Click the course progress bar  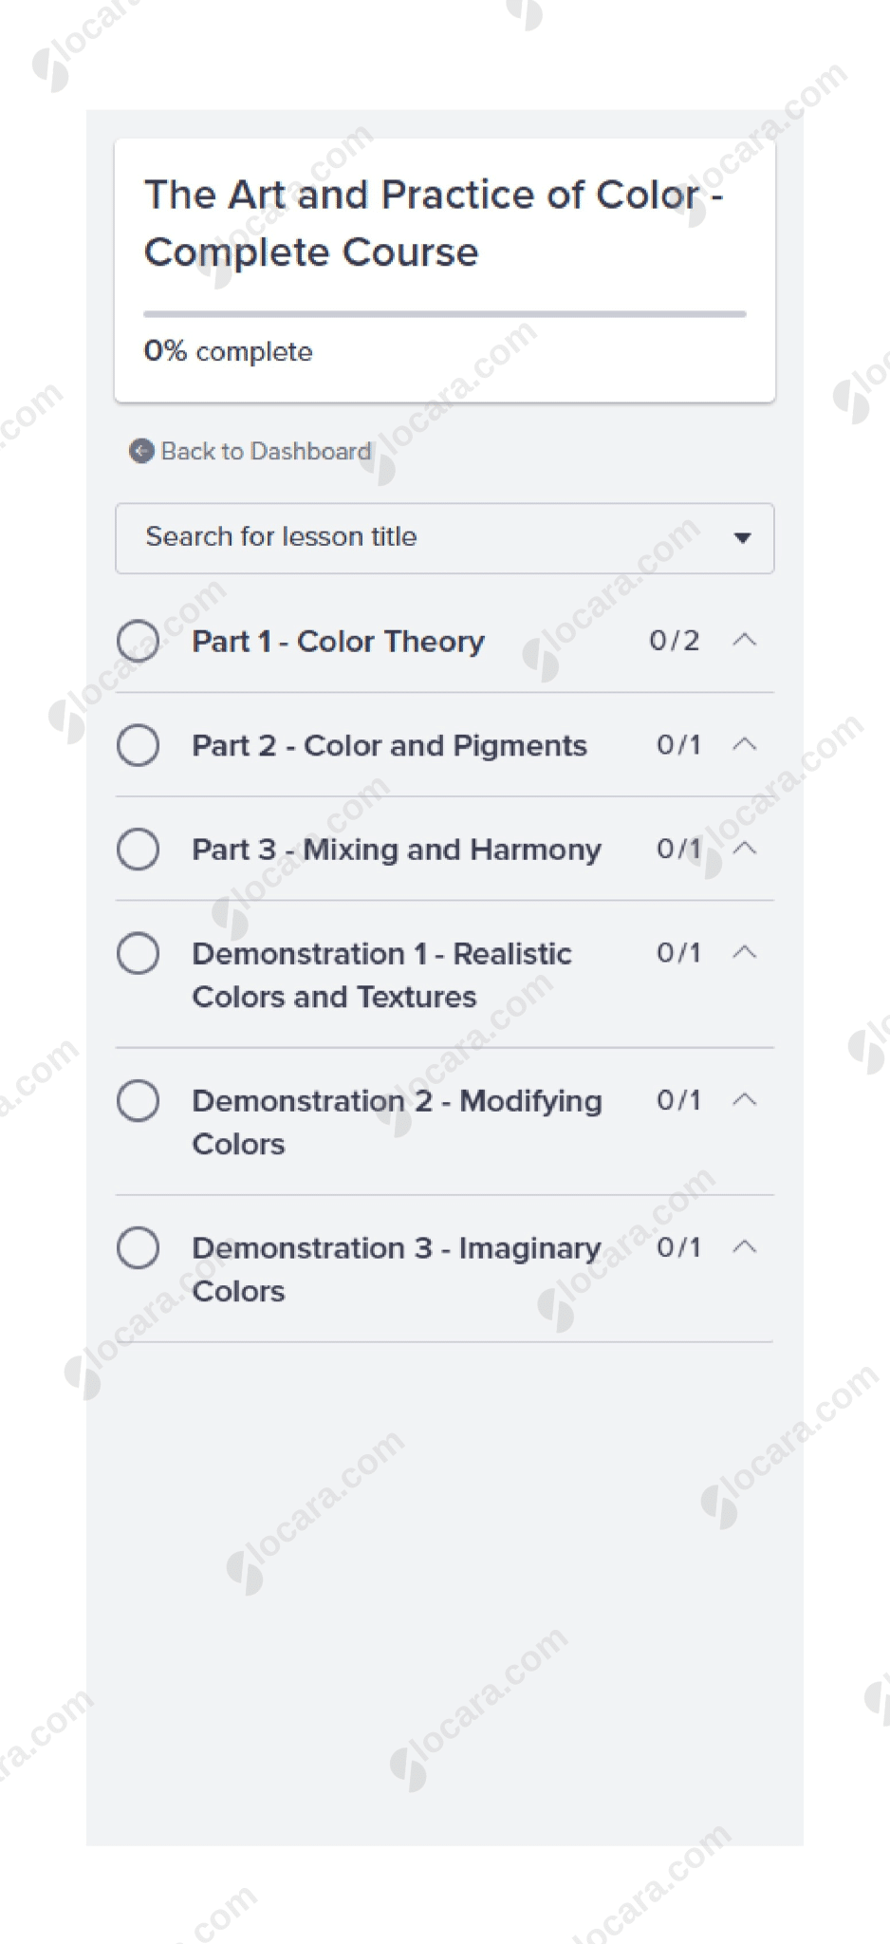444,313
